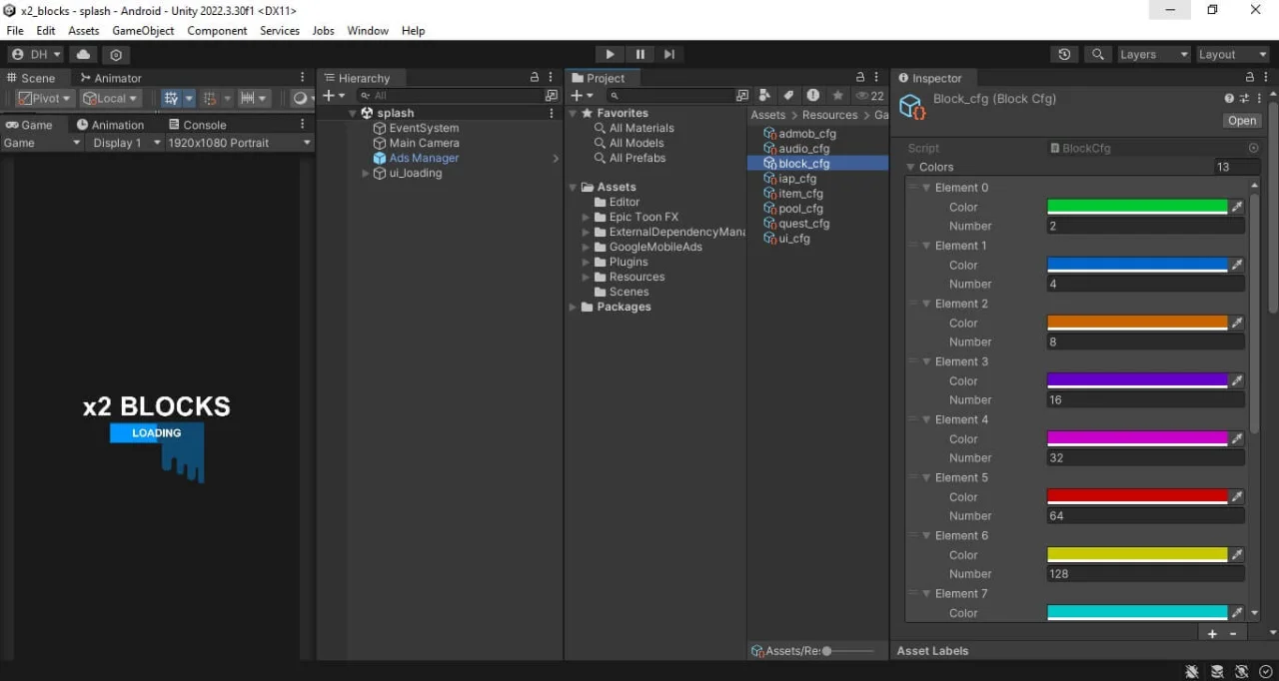Expand the Epic Toon FX folder

(587, 217)
